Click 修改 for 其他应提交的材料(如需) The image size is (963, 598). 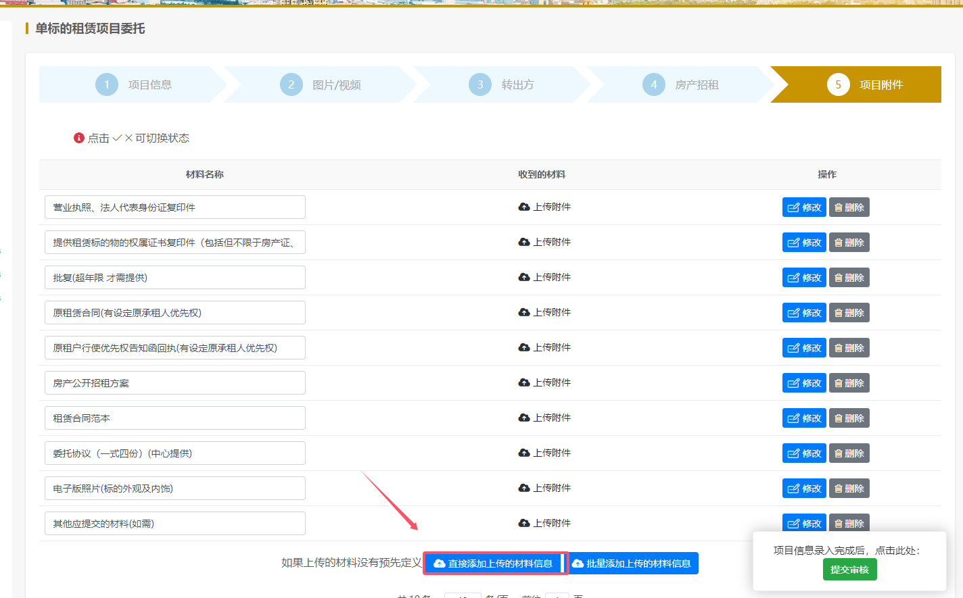(x=804, y=523)
